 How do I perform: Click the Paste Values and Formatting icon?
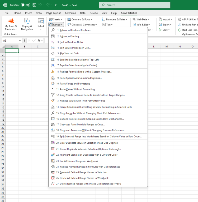pyautogui.click(x=53, y=84)
